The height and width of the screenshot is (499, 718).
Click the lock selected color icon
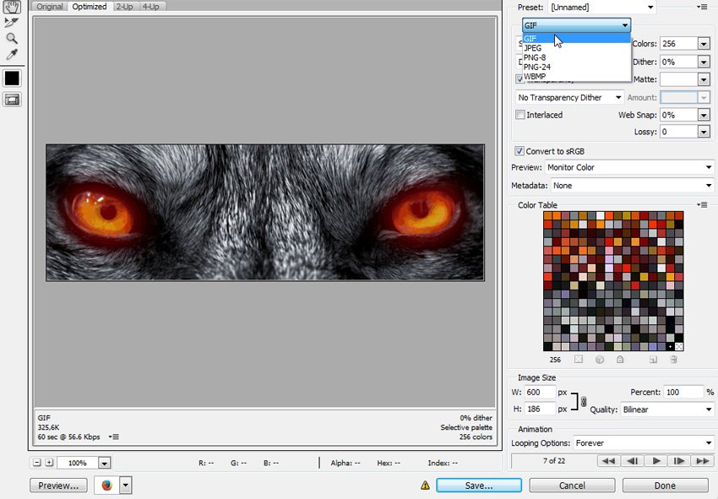(x=620, y=360)
